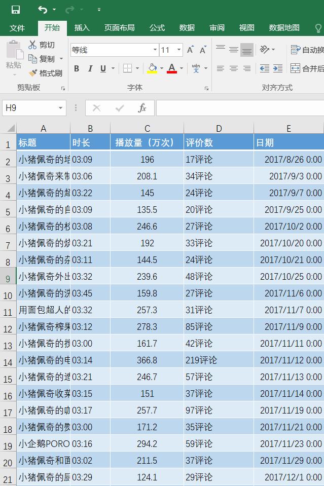Click the 剪切 cut button

[x=41, y=45]
